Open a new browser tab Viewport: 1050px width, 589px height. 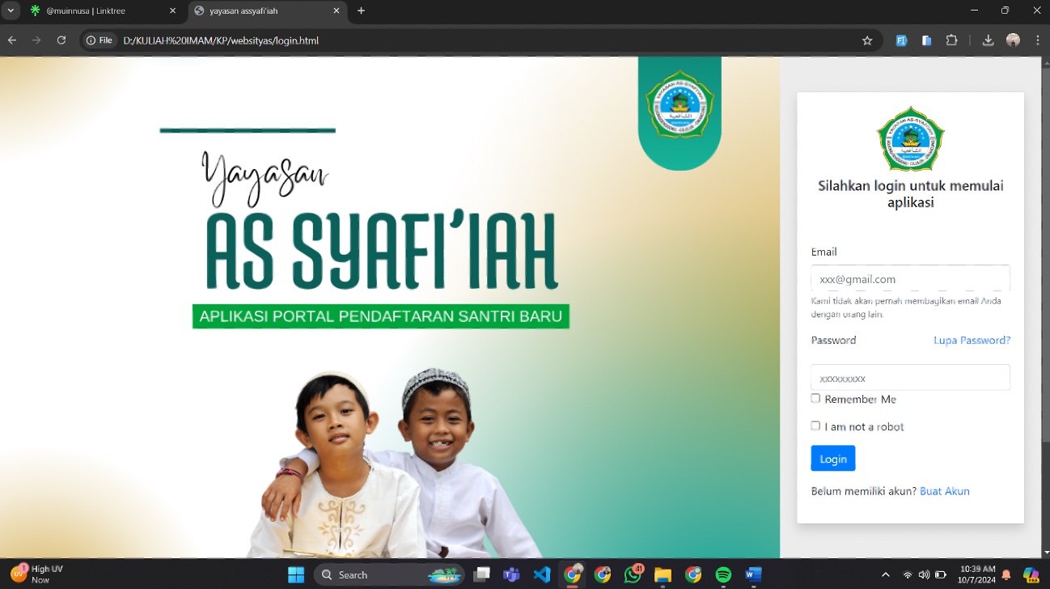361,11
